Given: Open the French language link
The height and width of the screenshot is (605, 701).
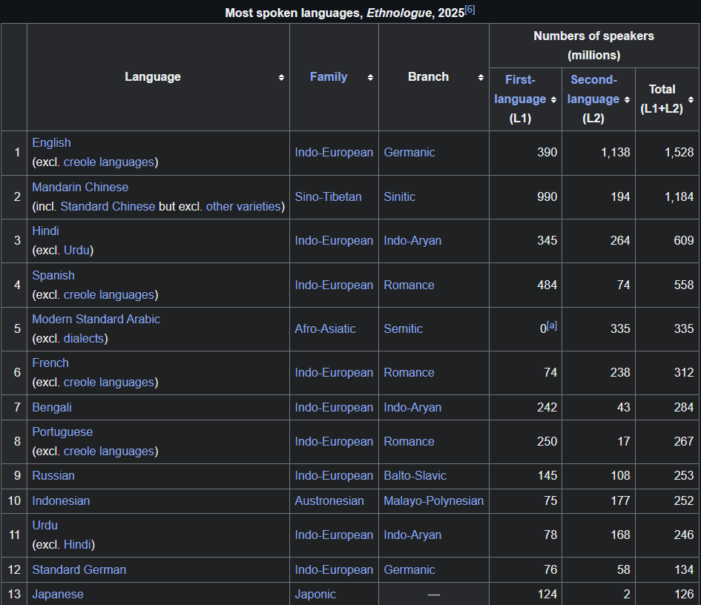Looking at the screenshot, I should [50, 363].
